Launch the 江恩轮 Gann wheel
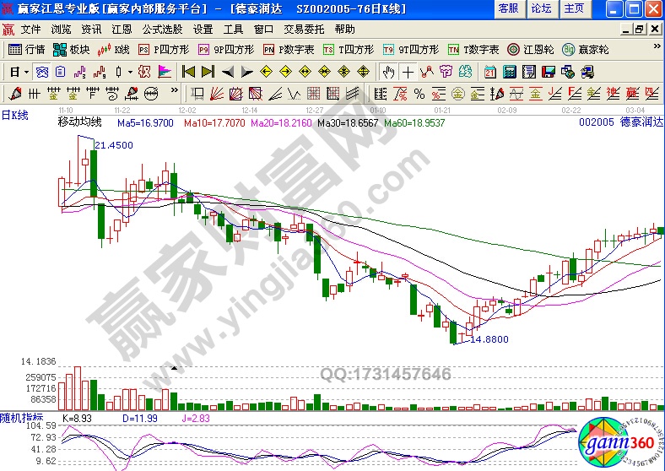The image size is (665, 471). pyautogui.click(x=531, y=50)
